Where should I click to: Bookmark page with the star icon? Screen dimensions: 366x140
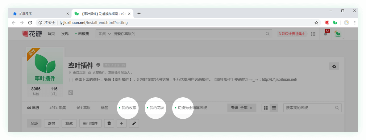point(316,23)
